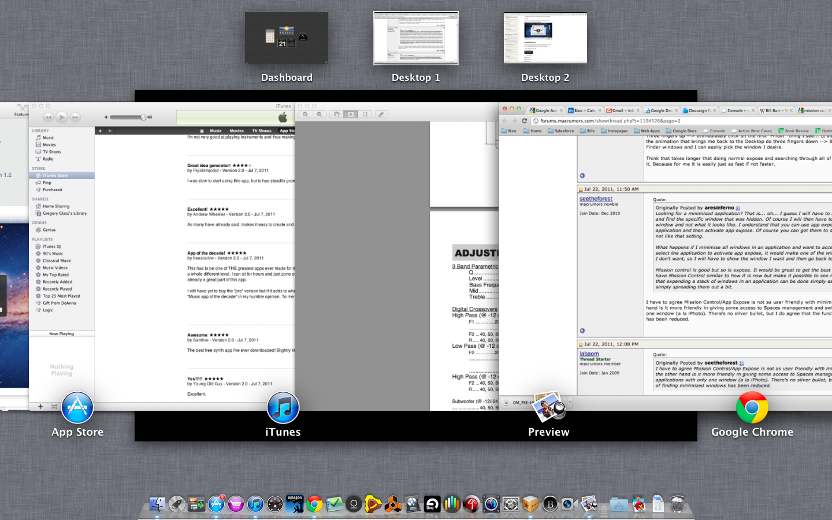Open Finder from the Dock
Viewport: 832px width, 520px height.
(x=157, y=504)
